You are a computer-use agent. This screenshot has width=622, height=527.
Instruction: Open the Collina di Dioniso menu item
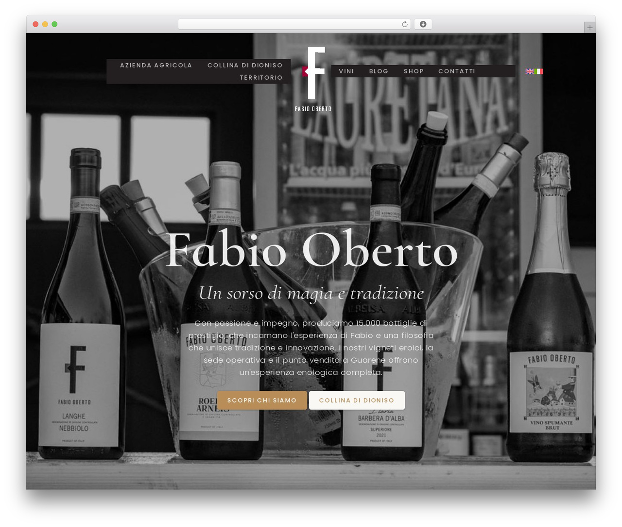[x=245, y=65]
